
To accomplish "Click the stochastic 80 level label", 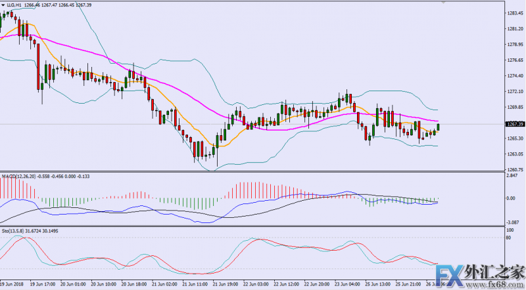I will tap(508, 238).
